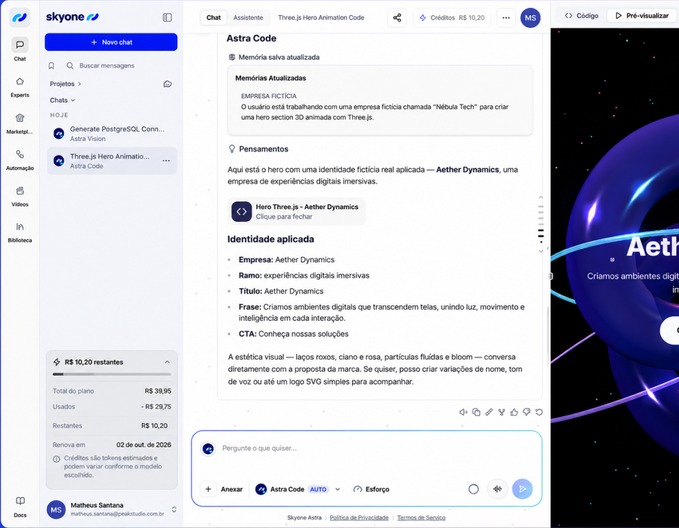679x528 pixels.
Task: Open the Docs page
Action: pos(20,507)
